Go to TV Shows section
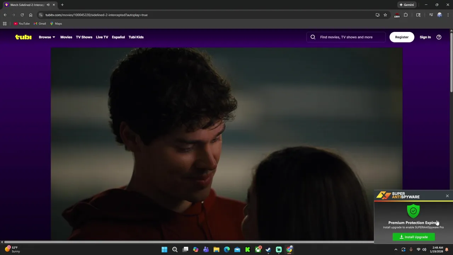 [84, 37]
